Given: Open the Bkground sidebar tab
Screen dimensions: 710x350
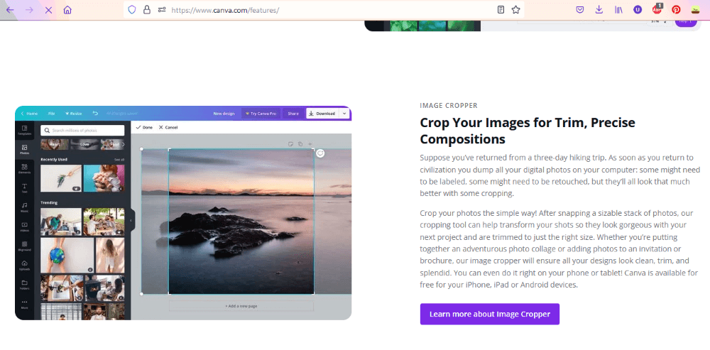Looking at the screenshot, I should coord(24,246).
